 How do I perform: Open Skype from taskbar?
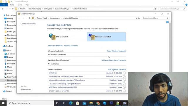[x=105, y=103]
